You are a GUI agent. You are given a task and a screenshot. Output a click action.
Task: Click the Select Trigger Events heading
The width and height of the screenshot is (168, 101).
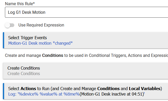click(28, 38)
